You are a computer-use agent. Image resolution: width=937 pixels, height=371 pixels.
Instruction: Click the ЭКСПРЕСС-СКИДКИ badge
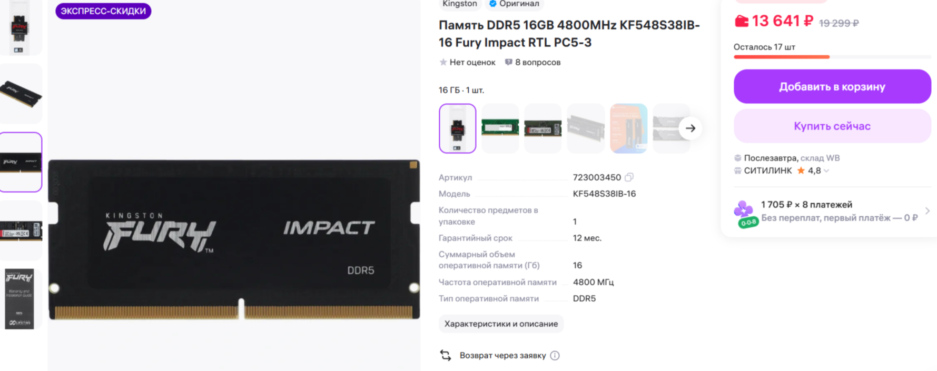pyautogui.click(x=103, y=11)
